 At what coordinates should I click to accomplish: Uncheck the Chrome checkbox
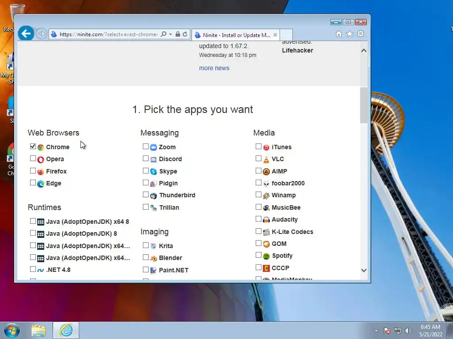tap(33, 147)
